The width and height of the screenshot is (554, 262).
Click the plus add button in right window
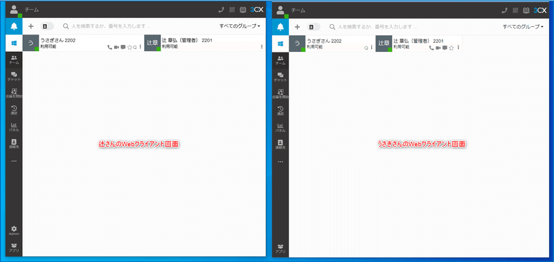coord(298,27)
